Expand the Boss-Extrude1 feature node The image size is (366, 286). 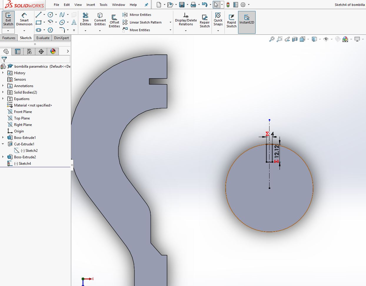click(3, 137)
